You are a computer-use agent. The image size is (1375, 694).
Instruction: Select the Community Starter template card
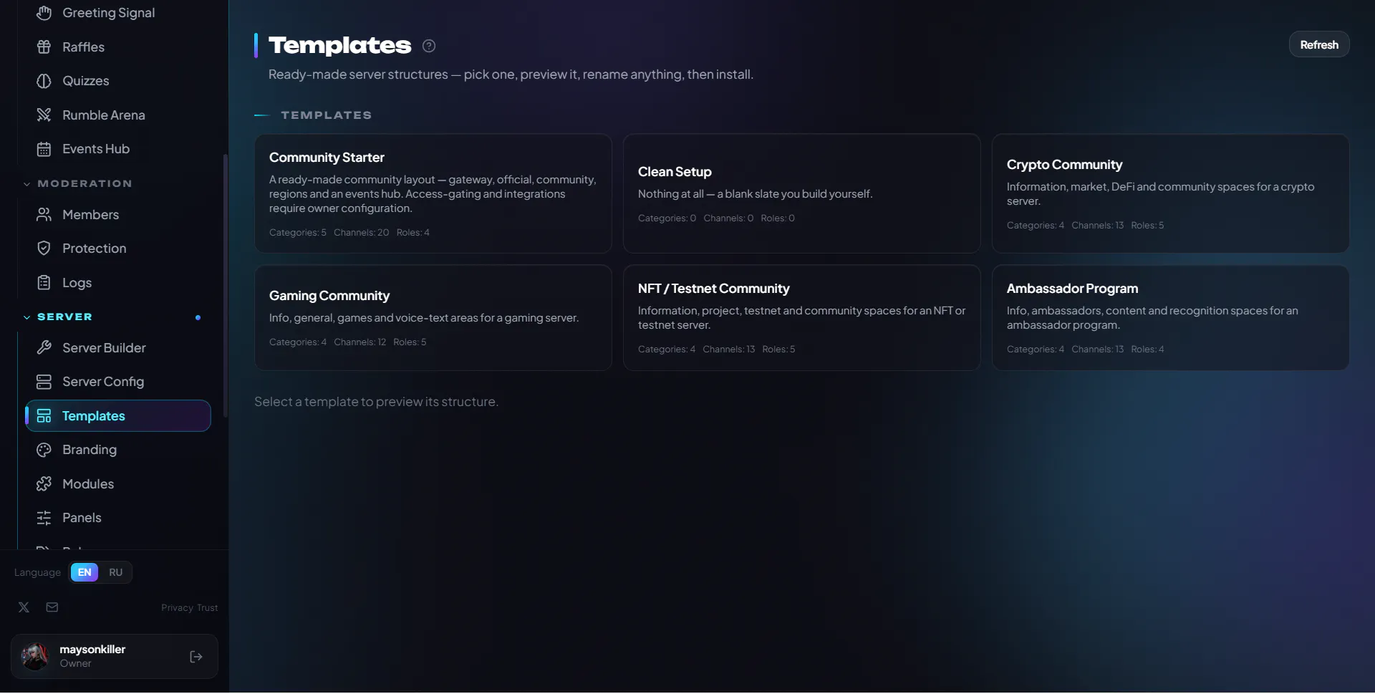pyautogui.click(x=433, y=193)
